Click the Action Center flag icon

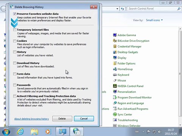coord(149,132)
